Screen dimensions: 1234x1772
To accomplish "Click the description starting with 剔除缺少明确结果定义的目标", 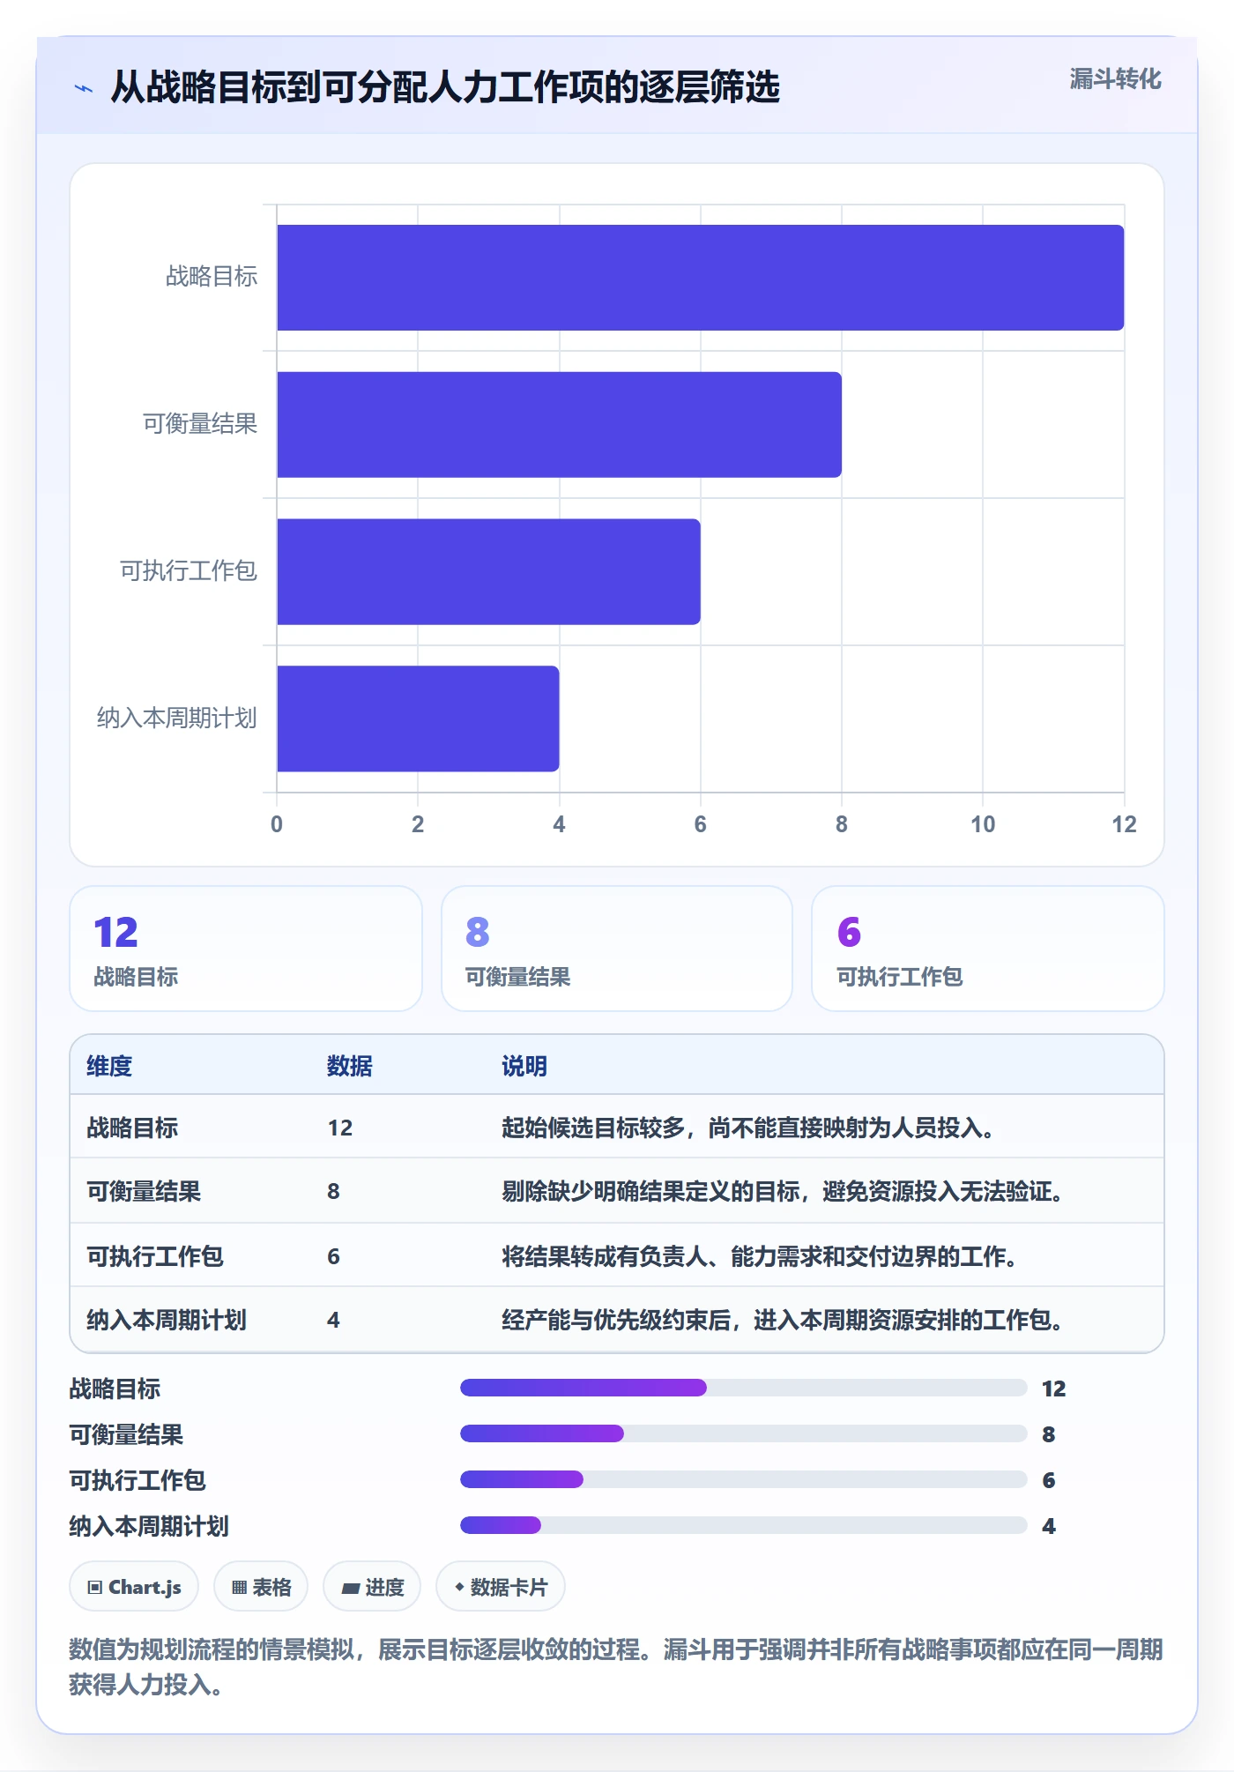I will (x=783, y=1191).
